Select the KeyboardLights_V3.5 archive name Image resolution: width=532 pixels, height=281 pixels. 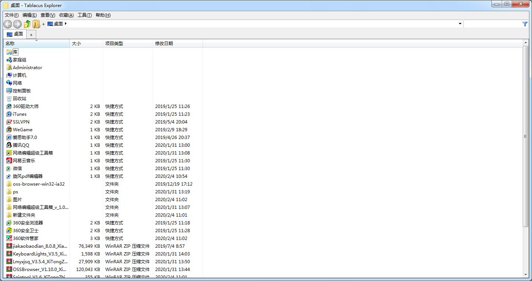[40, 254]
